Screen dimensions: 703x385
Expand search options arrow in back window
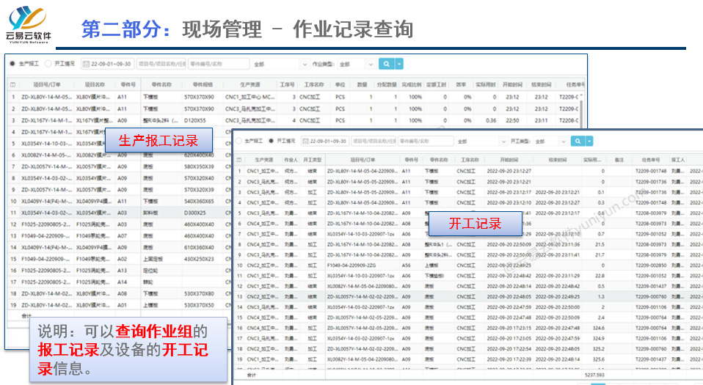(x=398, y=64)
